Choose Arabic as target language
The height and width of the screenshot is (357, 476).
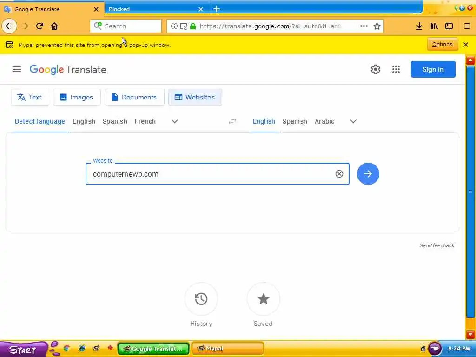tap(324, 121)
